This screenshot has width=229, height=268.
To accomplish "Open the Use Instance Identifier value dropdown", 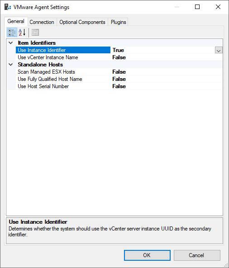I will (x=219, y=50).
